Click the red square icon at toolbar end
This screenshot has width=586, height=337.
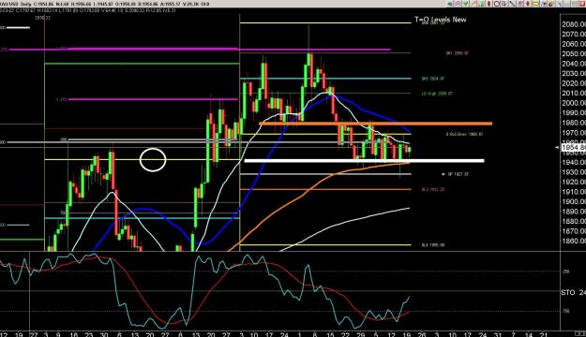(582, 4)
